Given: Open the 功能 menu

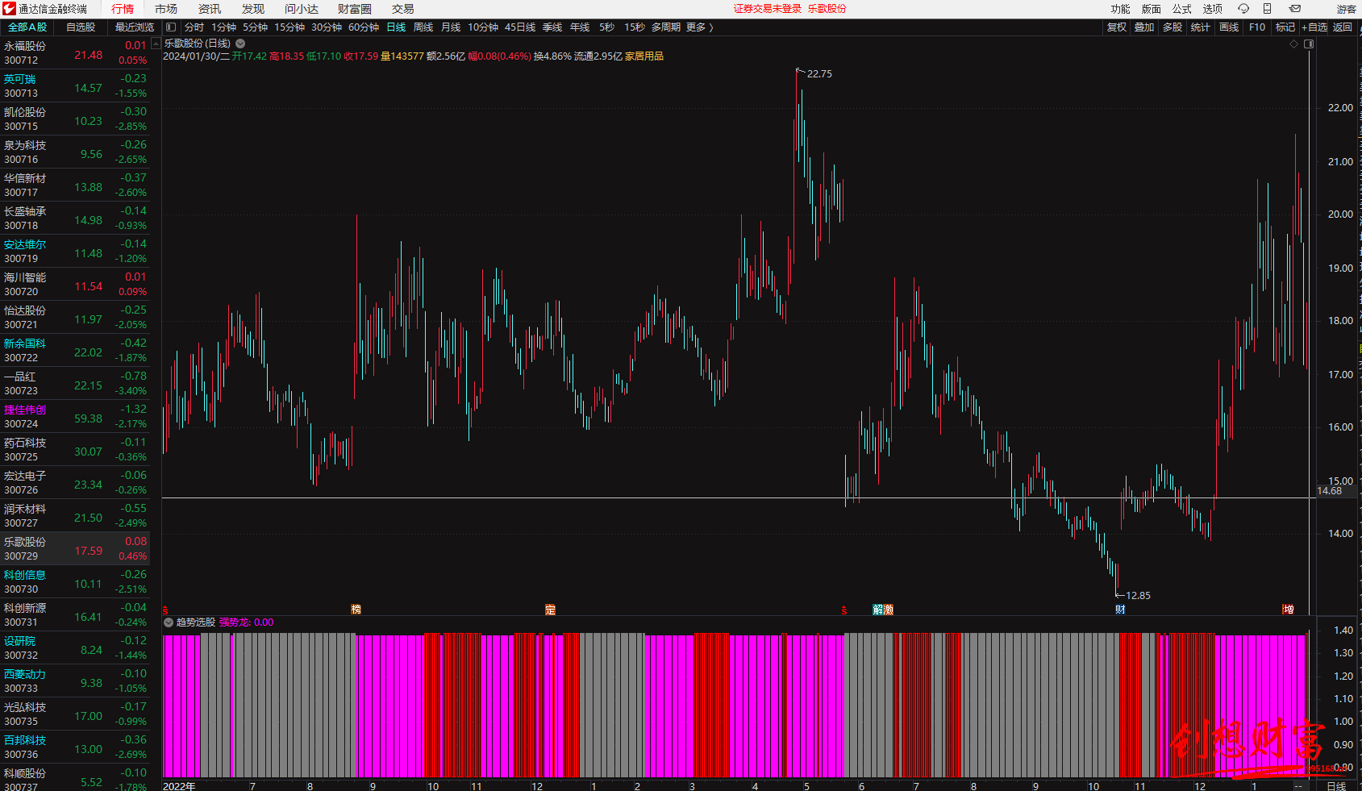Looking at the screenshot, I should (x=1121, y=9).
